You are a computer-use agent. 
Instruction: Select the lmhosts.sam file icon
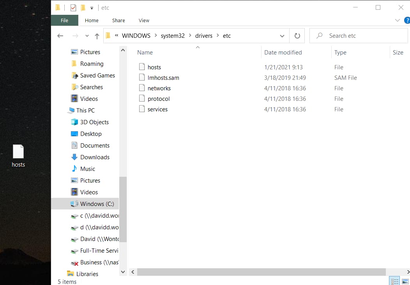[142, 78]
